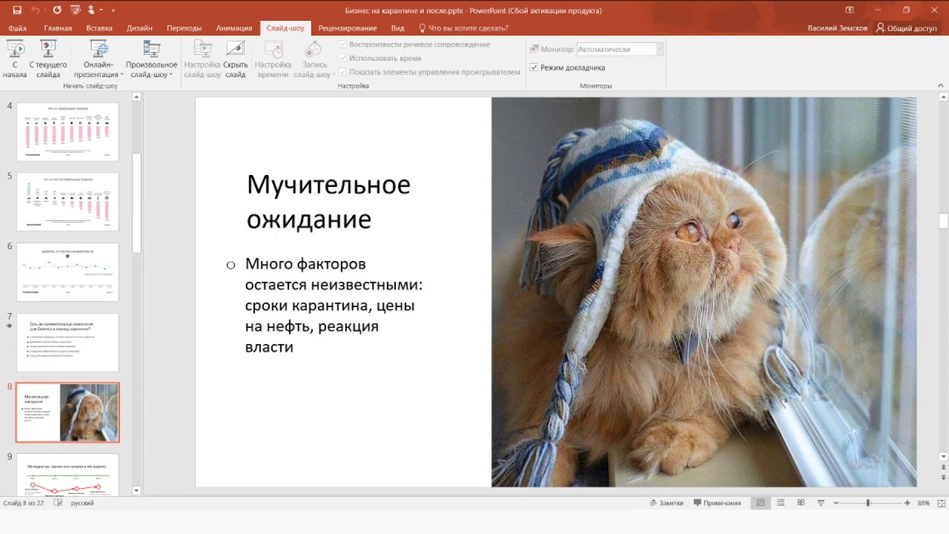Click the zoom slider handle

click(x=867, y=503)
